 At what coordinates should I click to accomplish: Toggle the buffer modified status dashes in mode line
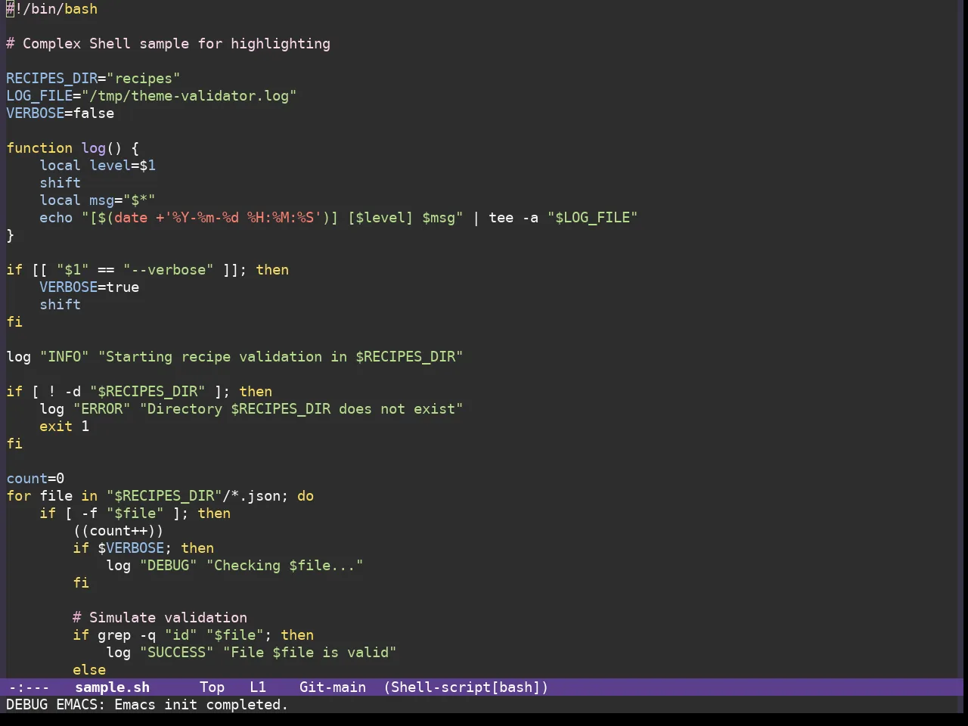click(29, 687)
